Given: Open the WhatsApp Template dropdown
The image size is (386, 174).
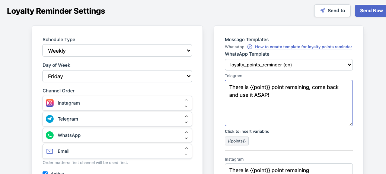Looking at the screenshot, I should [289, 65].
